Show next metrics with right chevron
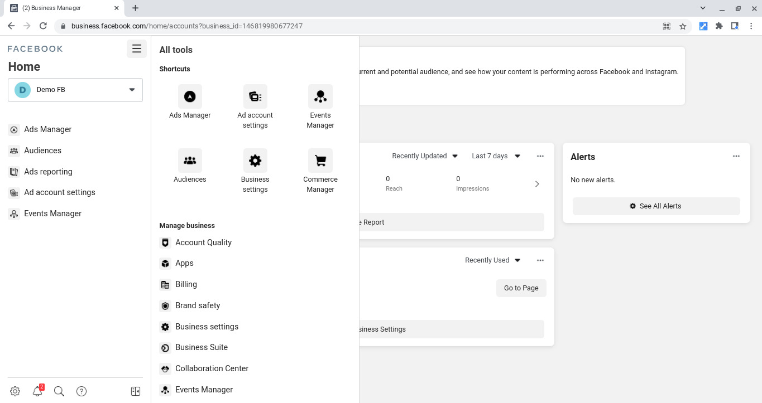Image resolution: width=762 pixels, height=403 pixels. [x=537, y=184]
